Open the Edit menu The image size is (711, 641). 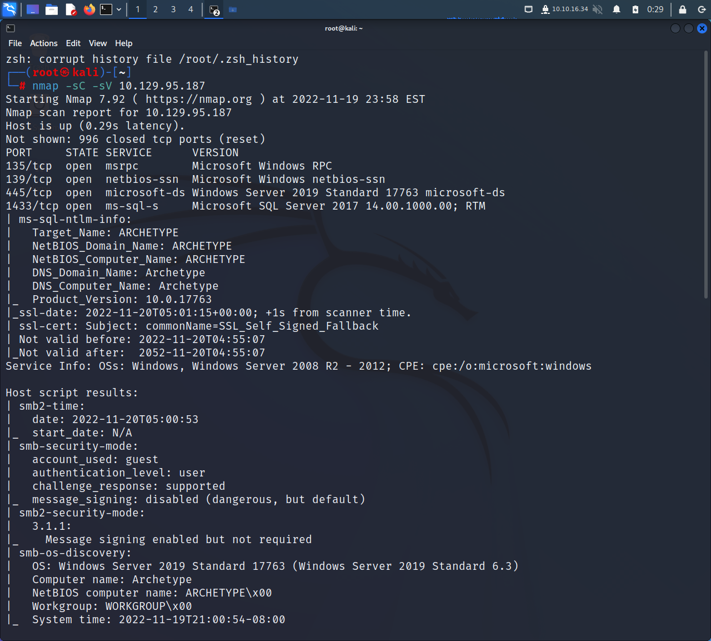click(73, 43)
